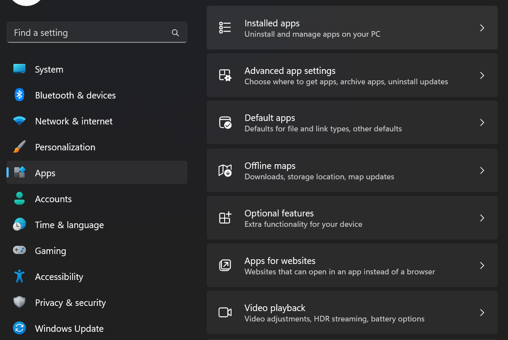Screen dimensions: 508x340
Task: Open Offline maps chevron arrow
Action: tap(482, 171)
